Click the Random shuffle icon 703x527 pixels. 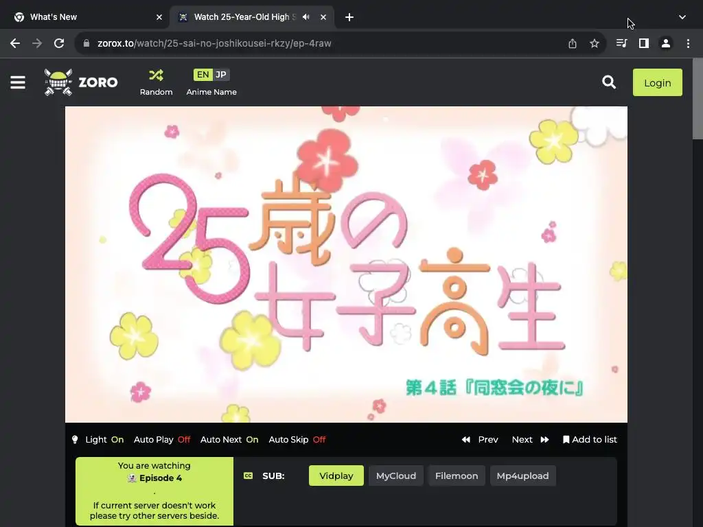(156, 75)
